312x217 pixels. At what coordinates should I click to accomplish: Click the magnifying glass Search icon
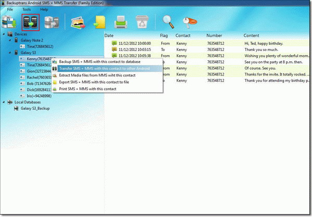168,22
